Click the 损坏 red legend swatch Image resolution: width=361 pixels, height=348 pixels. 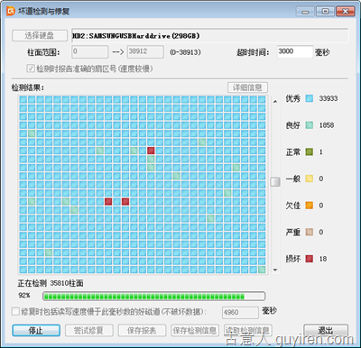310,259
